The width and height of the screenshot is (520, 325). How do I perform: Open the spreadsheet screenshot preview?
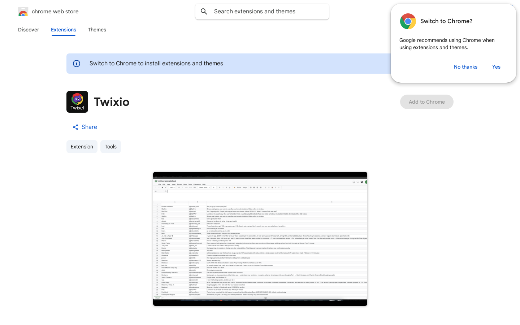pos(260,239)
